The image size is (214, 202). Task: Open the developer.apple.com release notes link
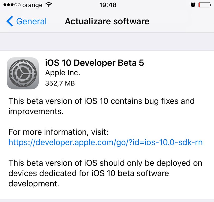[x=105, y=142]
